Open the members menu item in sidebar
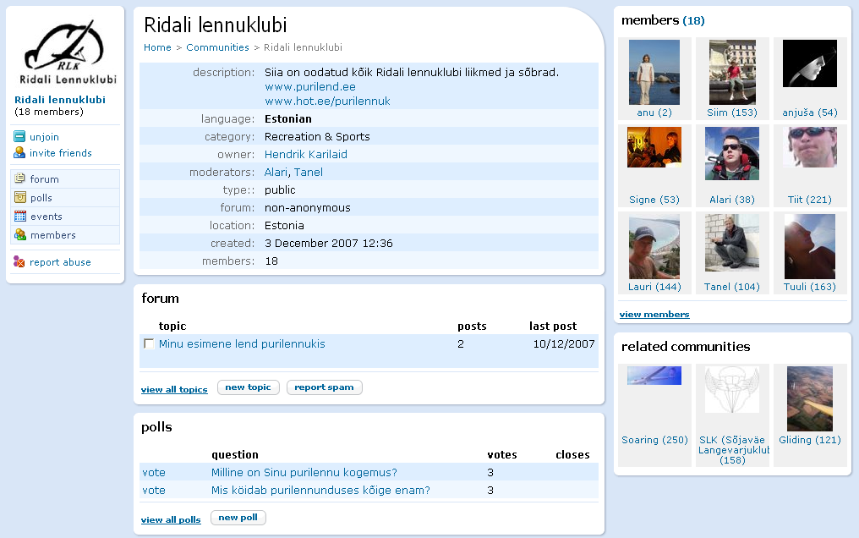 tap(65, 235)
